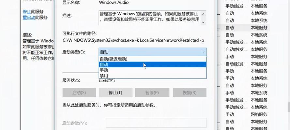The image size is (290, 130).
Task: Click the disabled 暂停(P) button
Action: pos(152,92)
